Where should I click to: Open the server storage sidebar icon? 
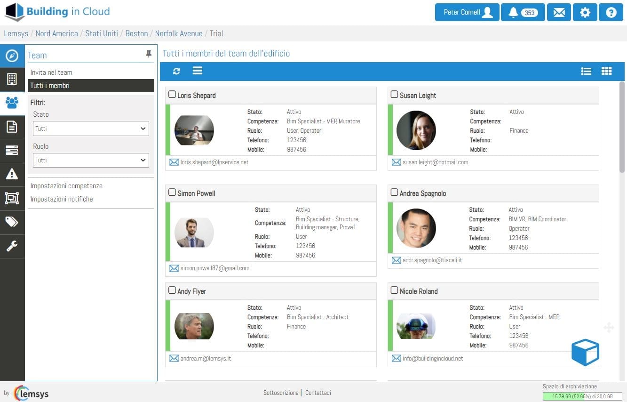tap(12, 150)
